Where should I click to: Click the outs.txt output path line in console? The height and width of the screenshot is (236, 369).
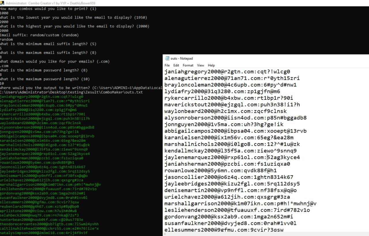pyautogui.click(x=71, y=92)
